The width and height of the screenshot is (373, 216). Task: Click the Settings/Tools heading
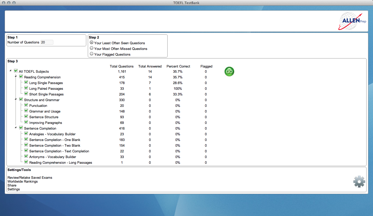point(19,170)
